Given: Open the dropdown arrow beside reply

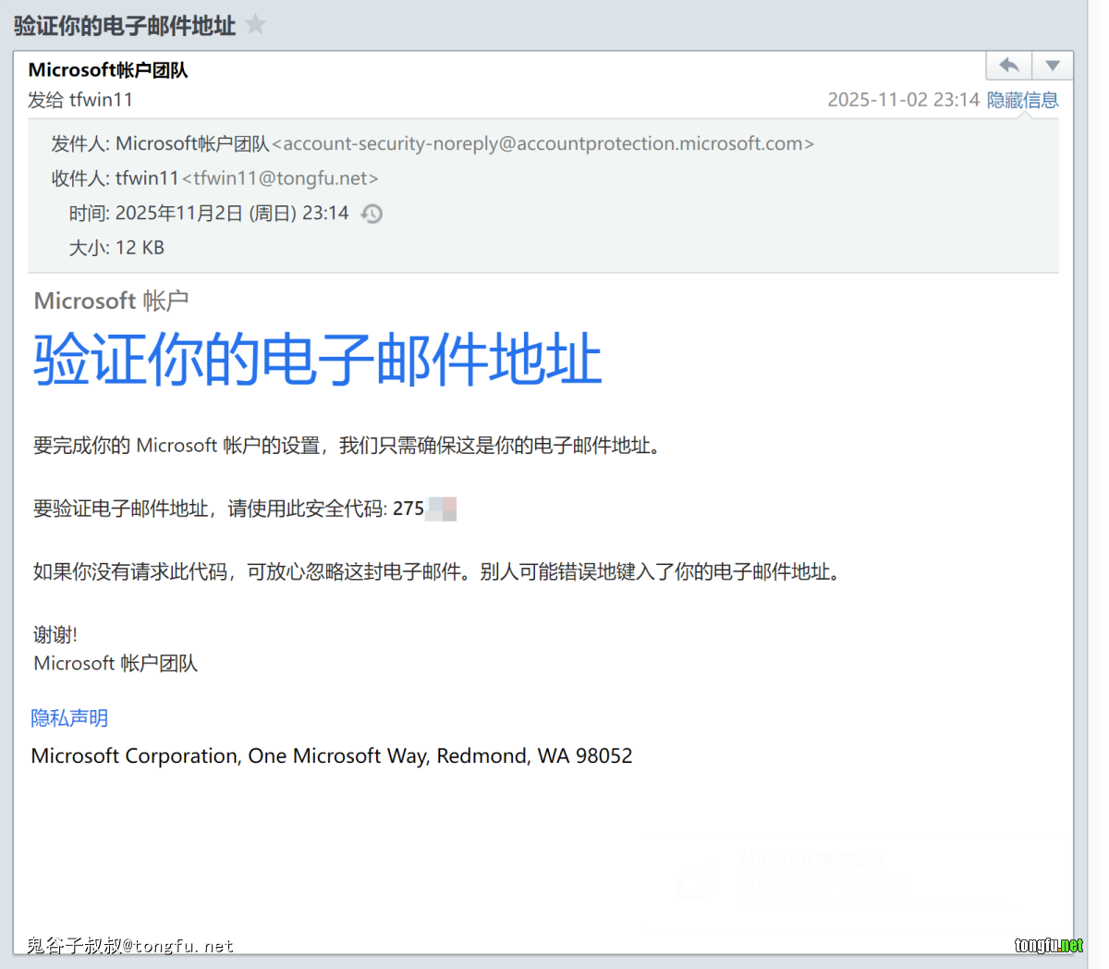Looking at the screenshot, I should tap(1053, 66).
